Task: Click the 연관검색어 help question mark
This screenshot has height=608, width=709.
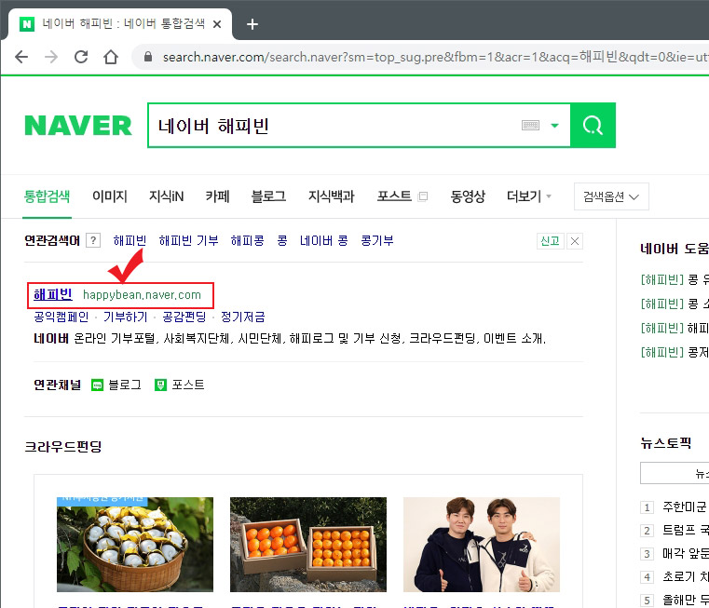Action: [x=93, y=240]
